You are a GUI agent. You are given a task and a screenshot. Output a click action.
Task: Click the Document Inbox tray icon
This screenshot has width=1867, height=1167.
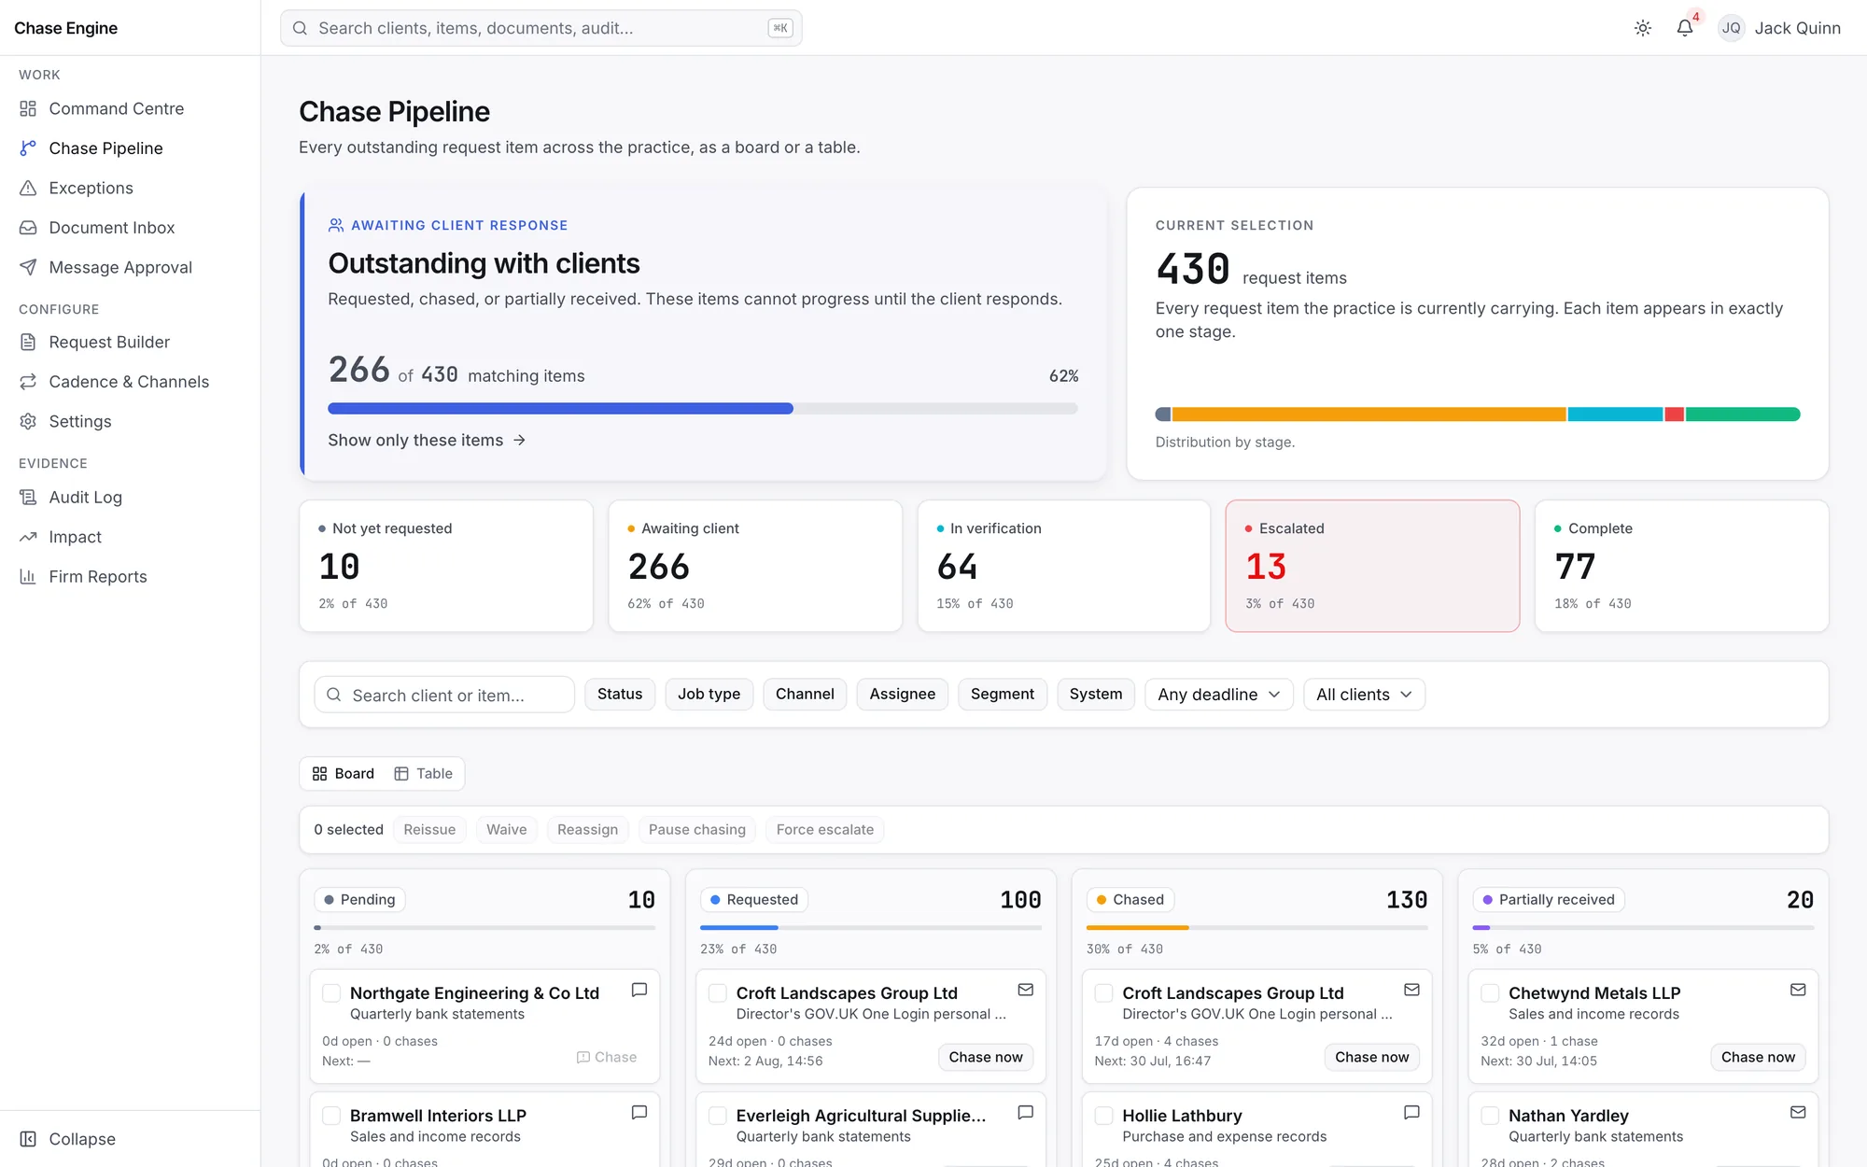(x=28, y=228)
